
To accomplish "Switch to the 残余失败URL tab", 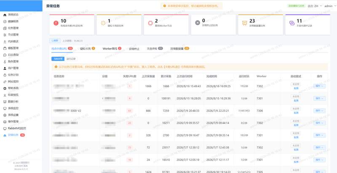I will [x=62, y=49].
